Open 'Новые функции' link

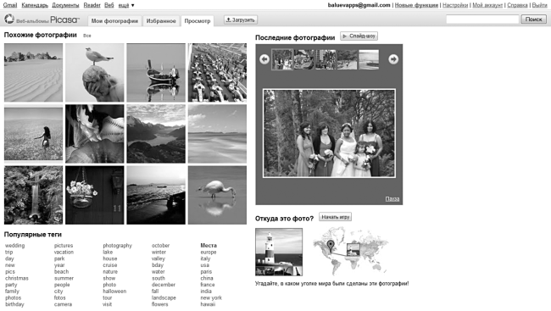point(416,5)
